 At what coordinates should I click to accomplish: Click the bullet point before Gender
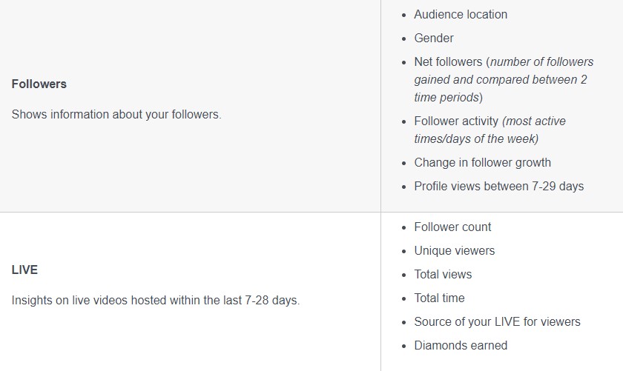coord(403,39)
